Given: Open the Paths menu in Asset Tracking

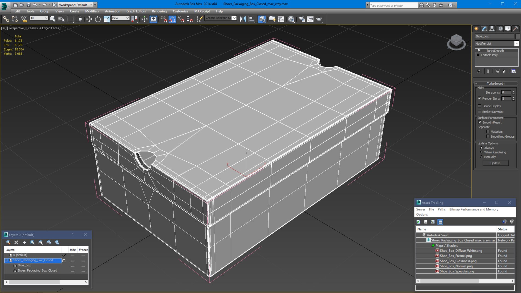Looking at the screenshot, I should click(441, 209).
